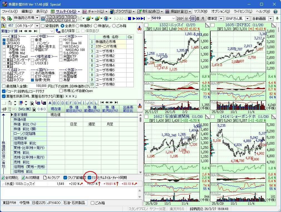Screen dimensions: 281x212
Task: Open the 株価読込市場 dropdown
Action: [x=37, y=18]
